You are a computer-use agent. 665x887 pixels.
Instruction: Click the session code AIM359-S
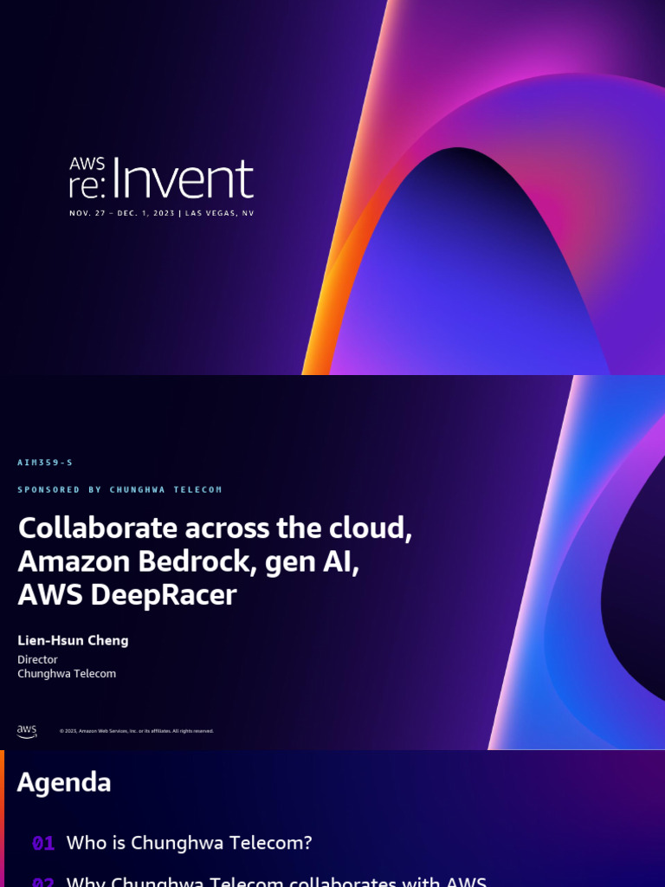(45, 463)
